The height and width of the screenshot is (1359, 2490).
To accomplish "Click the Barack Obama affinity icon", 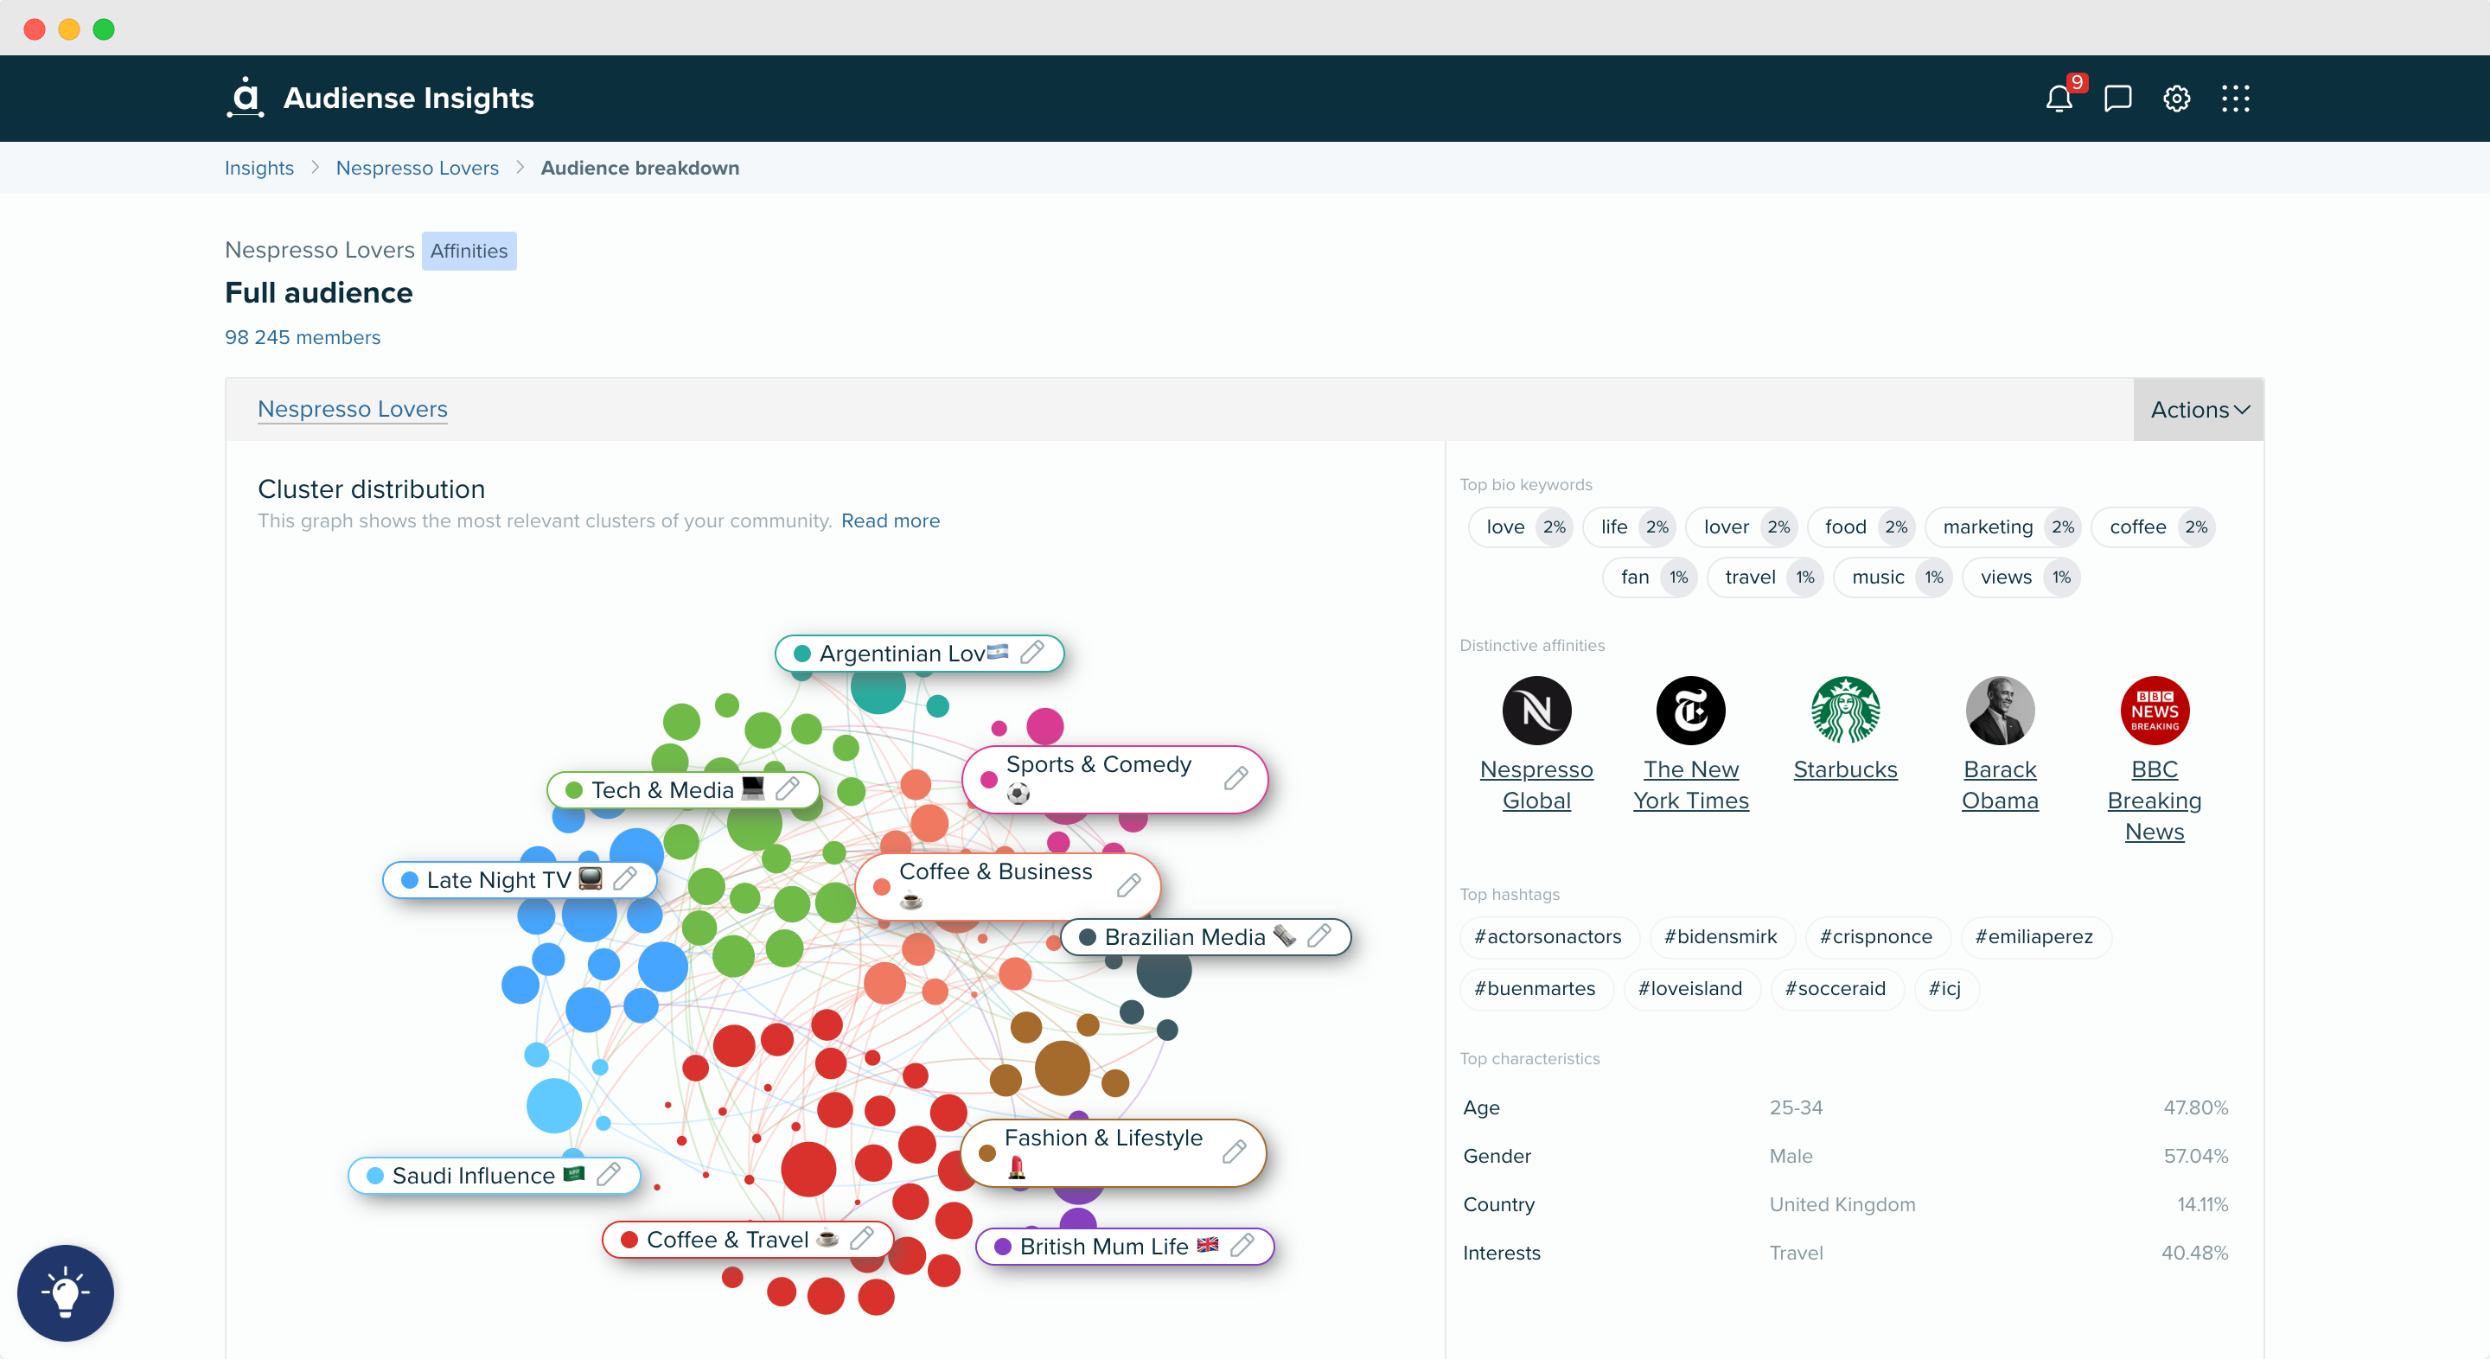I will [x=2002, y=710].
